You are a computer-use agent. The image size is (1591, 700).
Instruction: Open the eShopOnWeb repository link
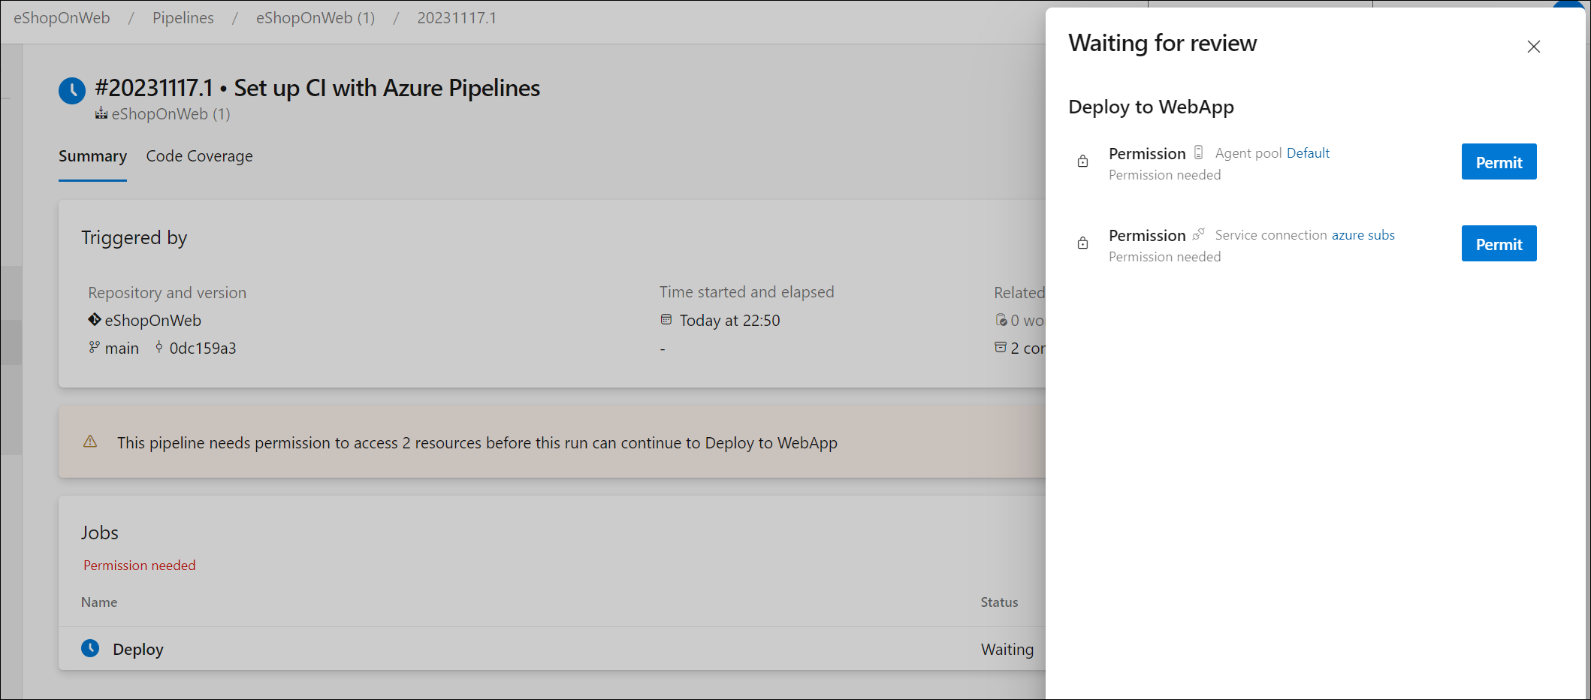click(152, 321)
